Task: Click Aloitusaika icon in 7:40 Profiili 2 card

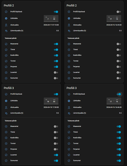Action: click(x=6, y=25)
